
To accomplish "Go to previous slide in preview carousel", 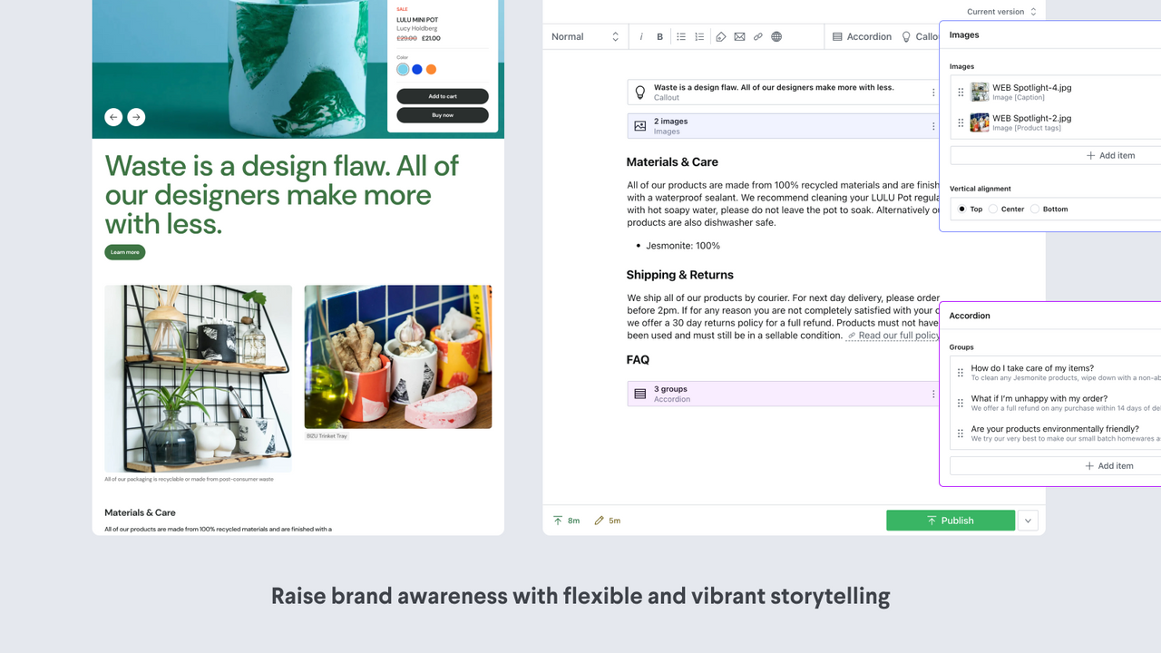I will (113, 116).
